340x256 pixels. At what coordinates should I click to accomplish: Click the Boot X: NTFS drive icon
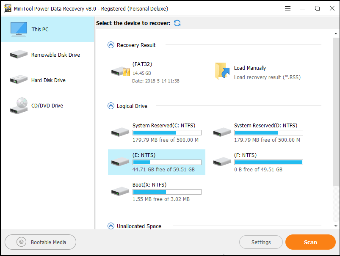point(120,191)
